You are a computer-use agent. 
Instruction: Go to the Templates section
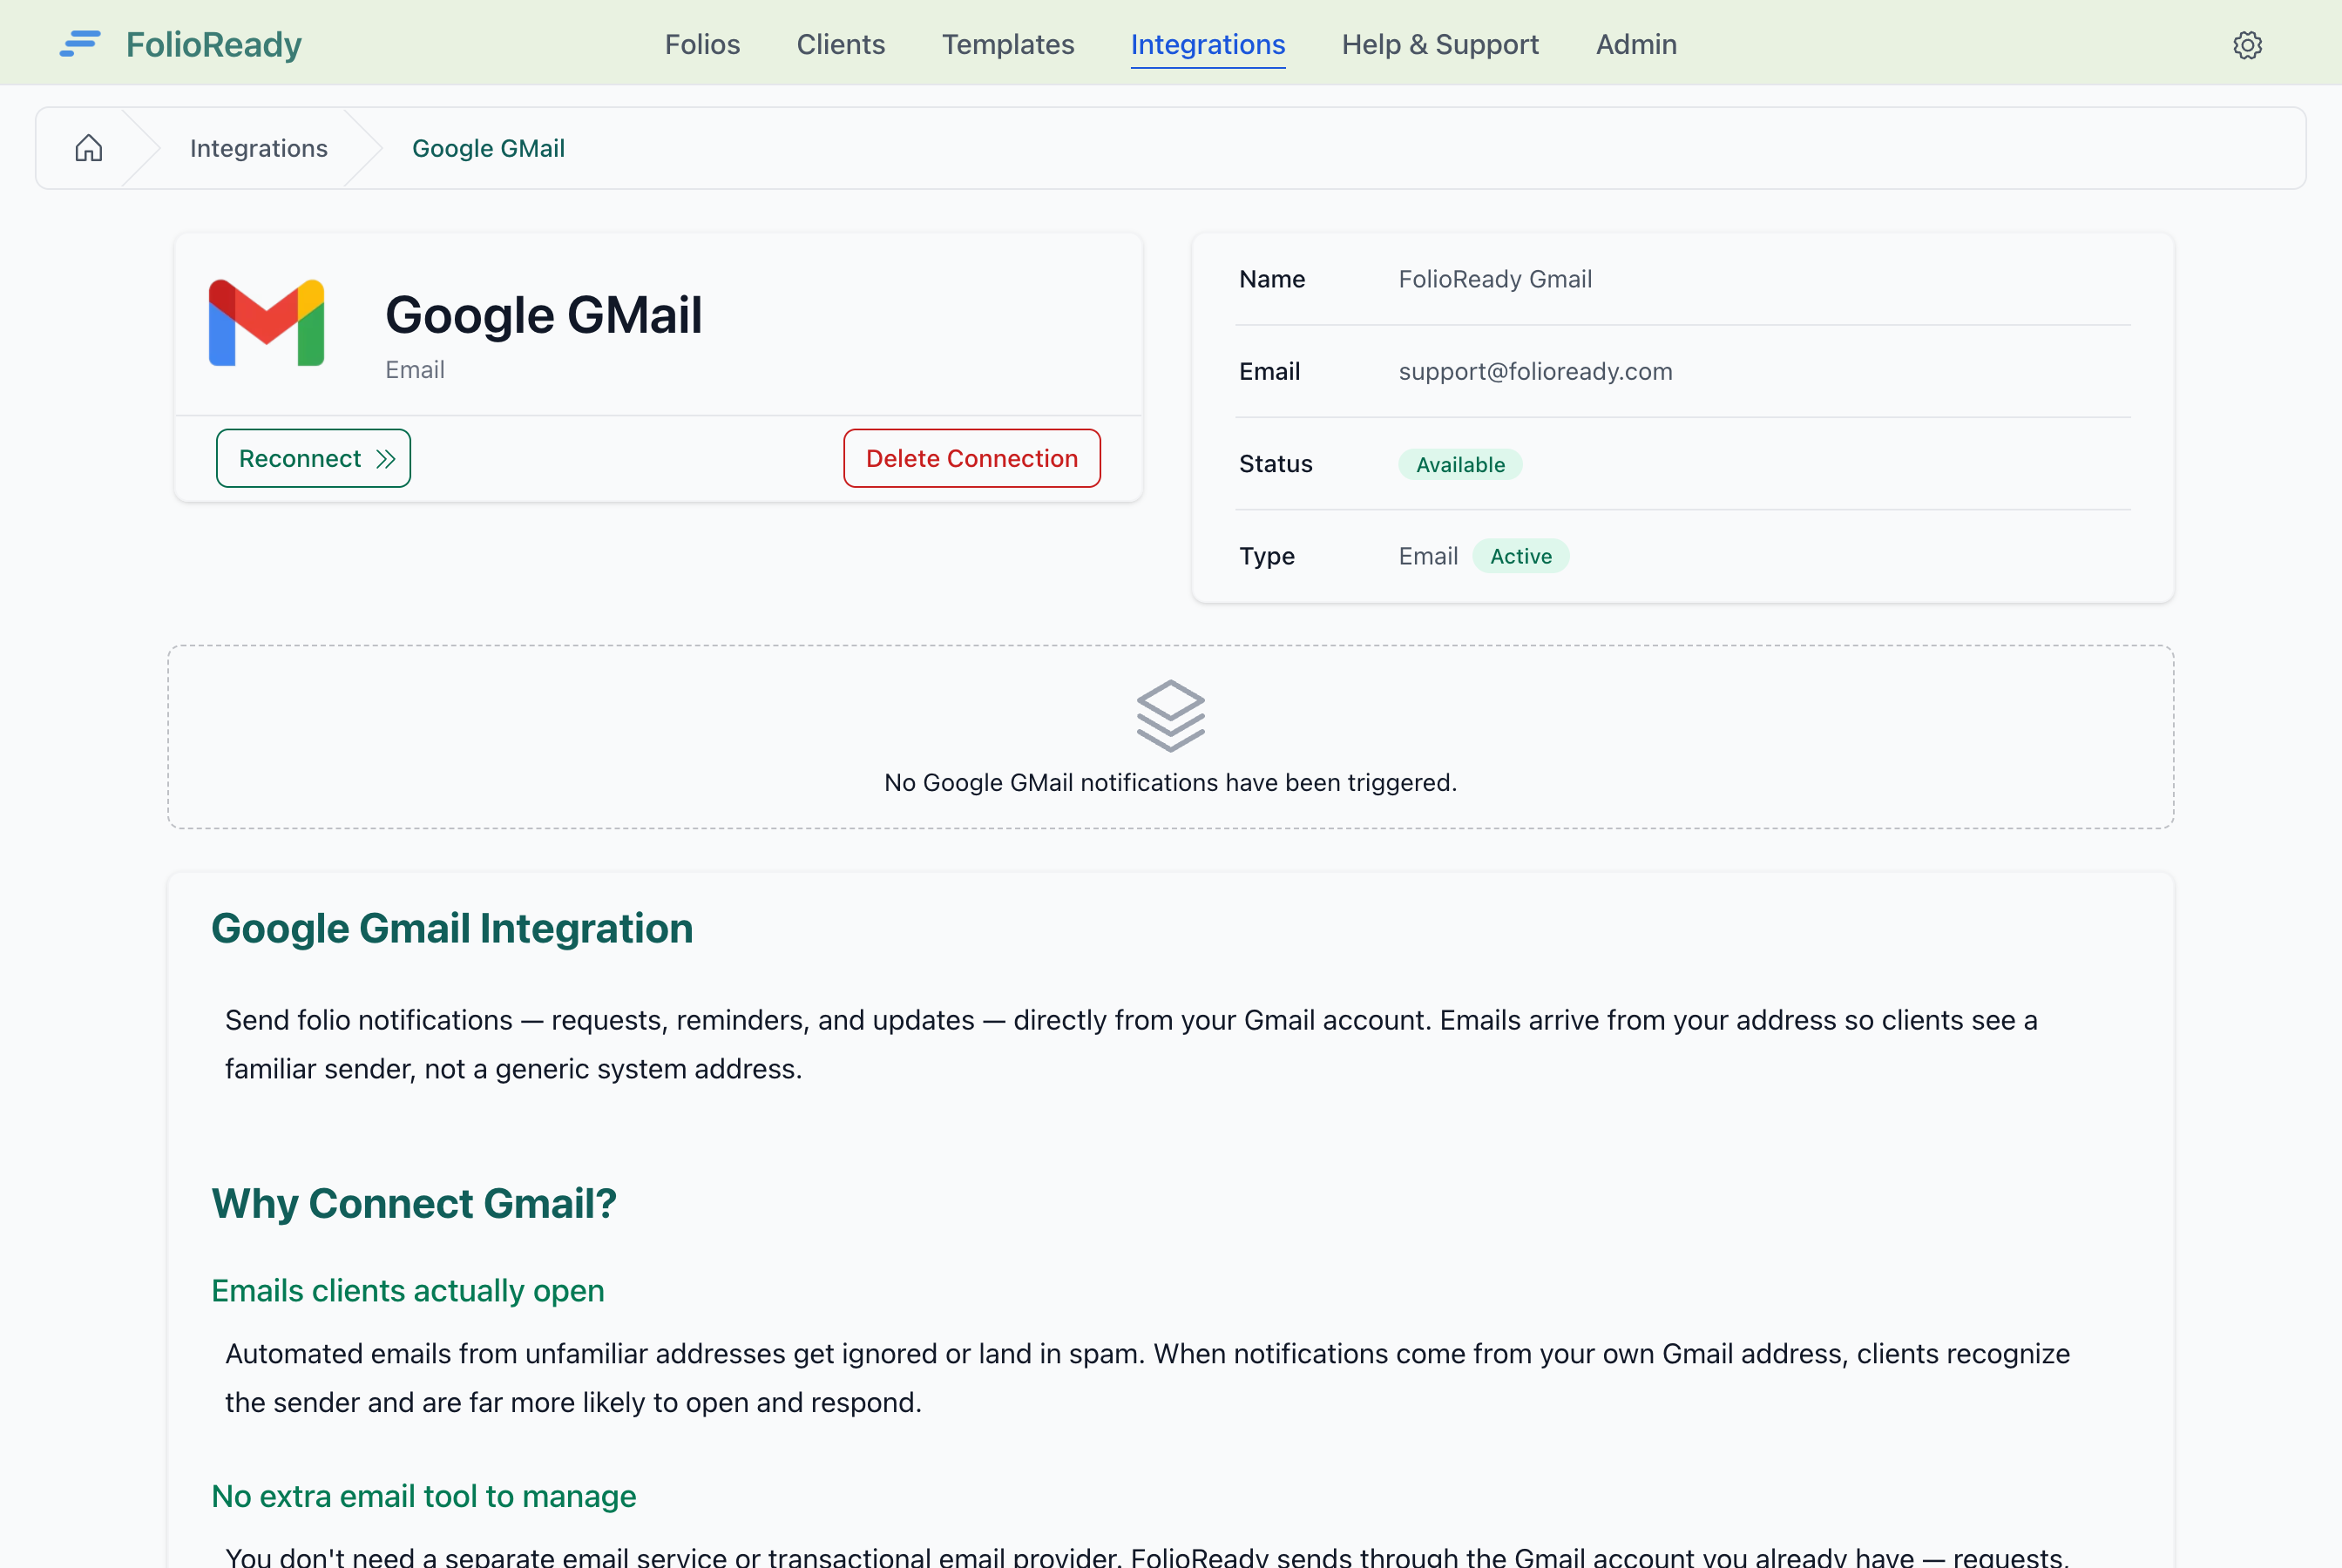(1007, 44)
